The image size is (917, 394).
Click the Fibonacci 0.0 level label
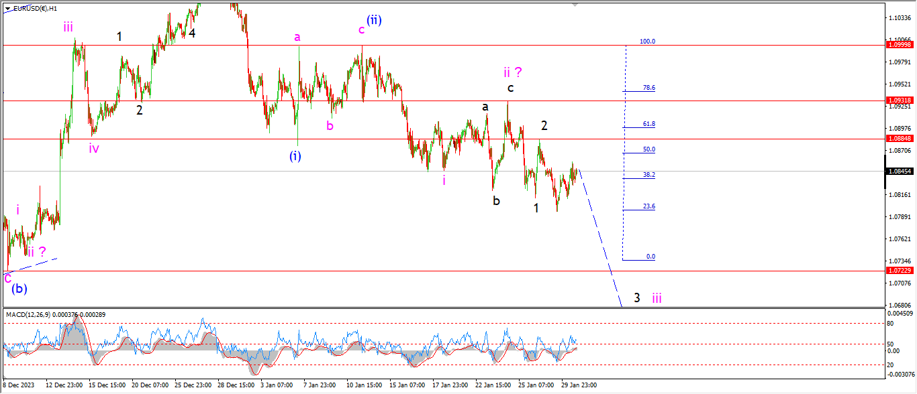pyautogui.click(x=650, y=257)
